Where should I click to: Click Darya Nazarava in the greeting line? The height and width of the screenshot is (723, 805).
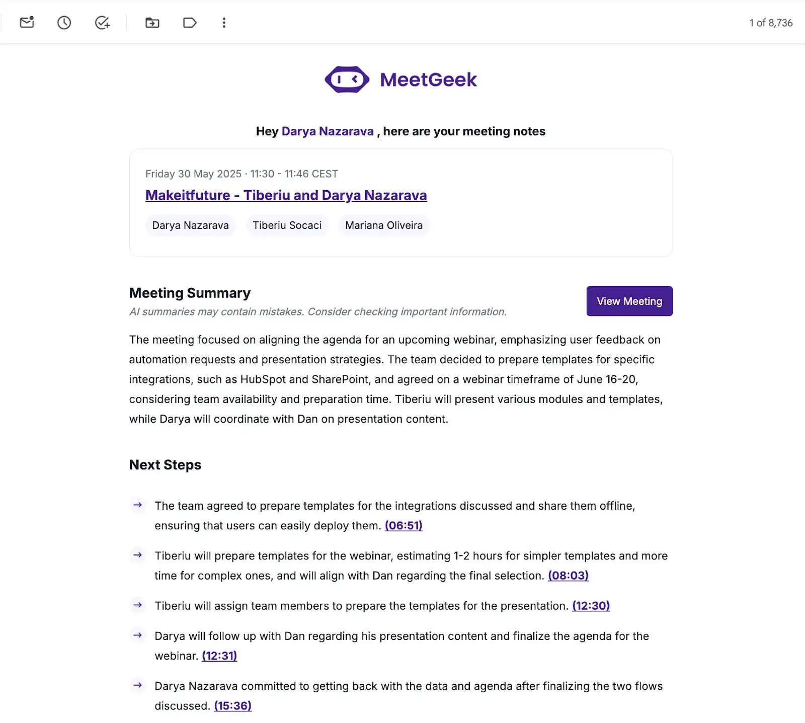327,131
